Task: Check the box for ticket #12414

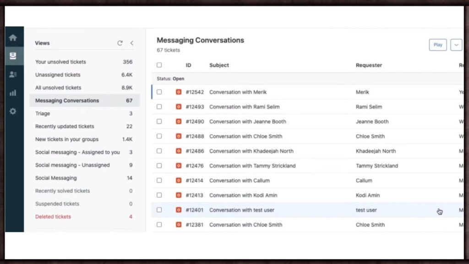Action: click(x=159, y=181)
